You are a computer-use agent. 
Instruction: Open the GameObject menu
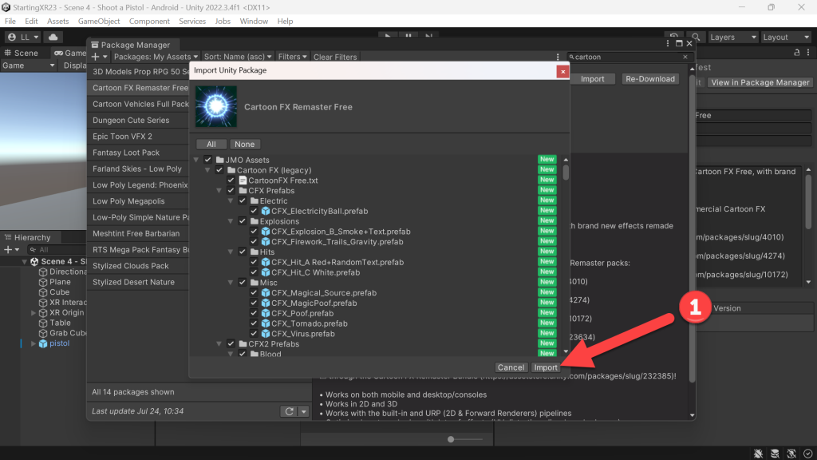coord(99,22)
